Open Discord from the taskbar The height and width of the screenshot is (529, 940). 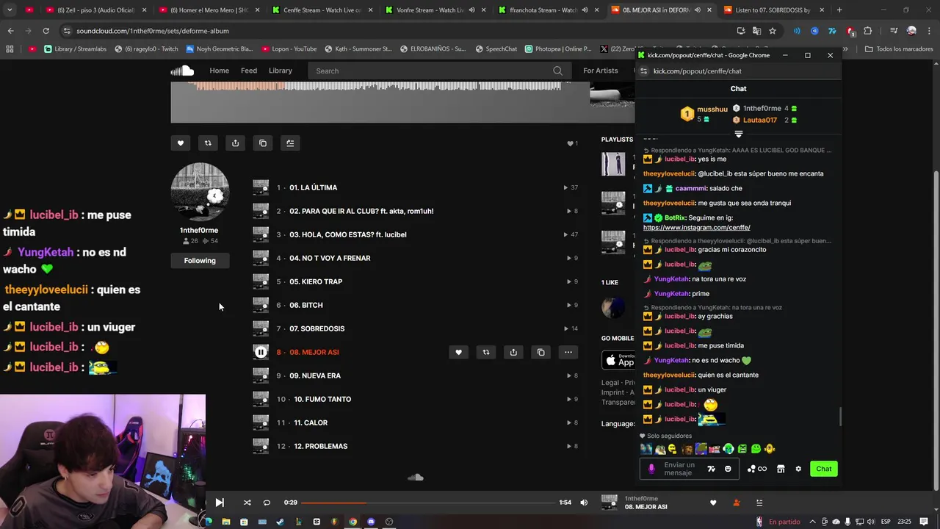coord(371,522)
